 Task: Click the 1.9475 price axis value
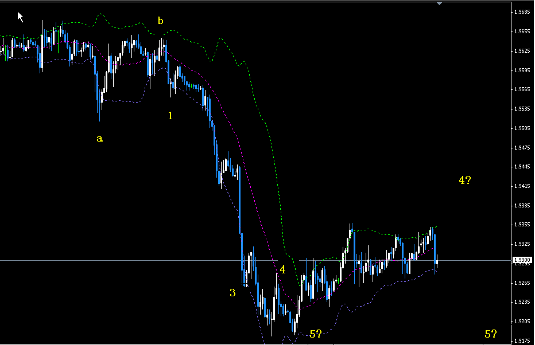(522, 147)
